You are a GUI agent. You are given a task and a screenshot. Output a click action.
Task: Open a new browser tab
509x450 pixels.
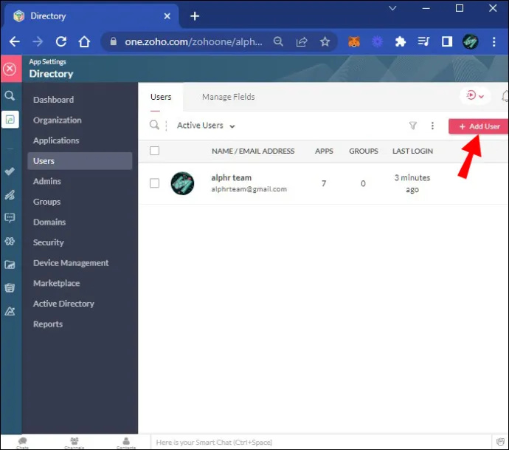(x=195, y=16)
